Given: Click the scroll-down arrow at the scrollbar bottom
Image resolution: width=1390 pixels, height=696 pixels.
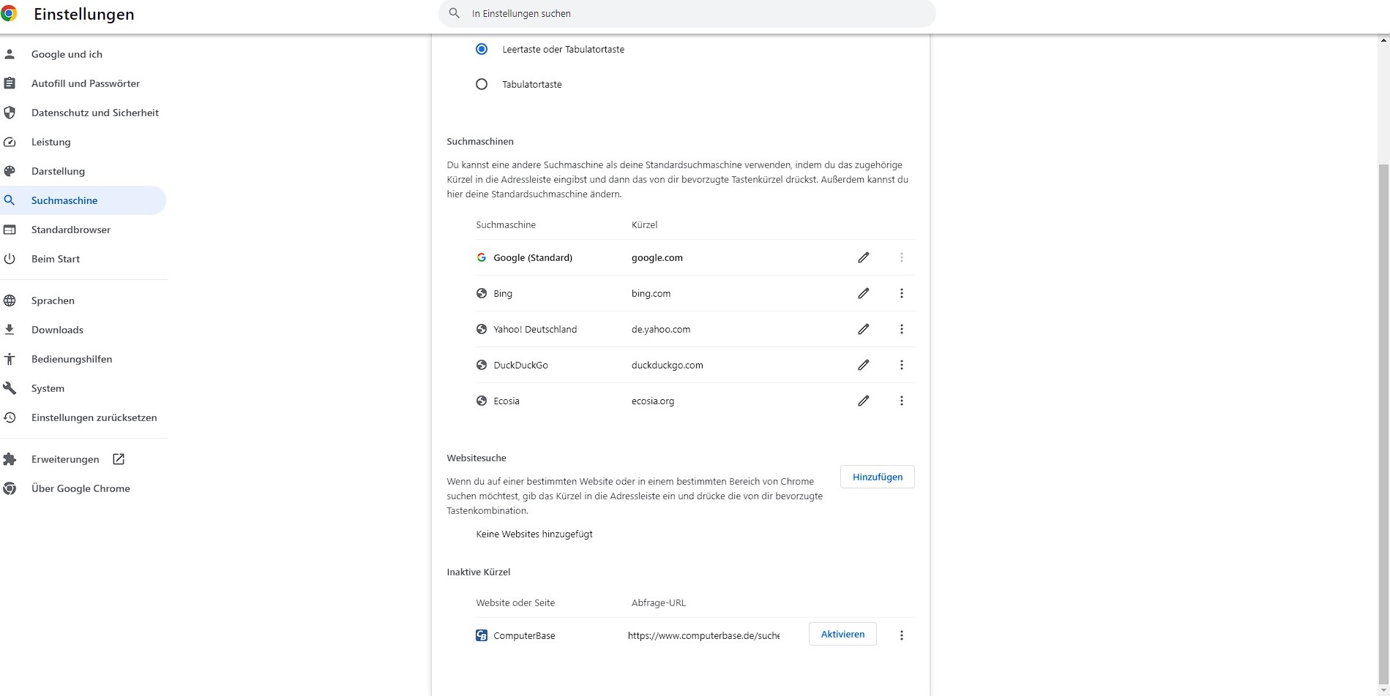Looking at the screenshot, I should (1383, 690).
